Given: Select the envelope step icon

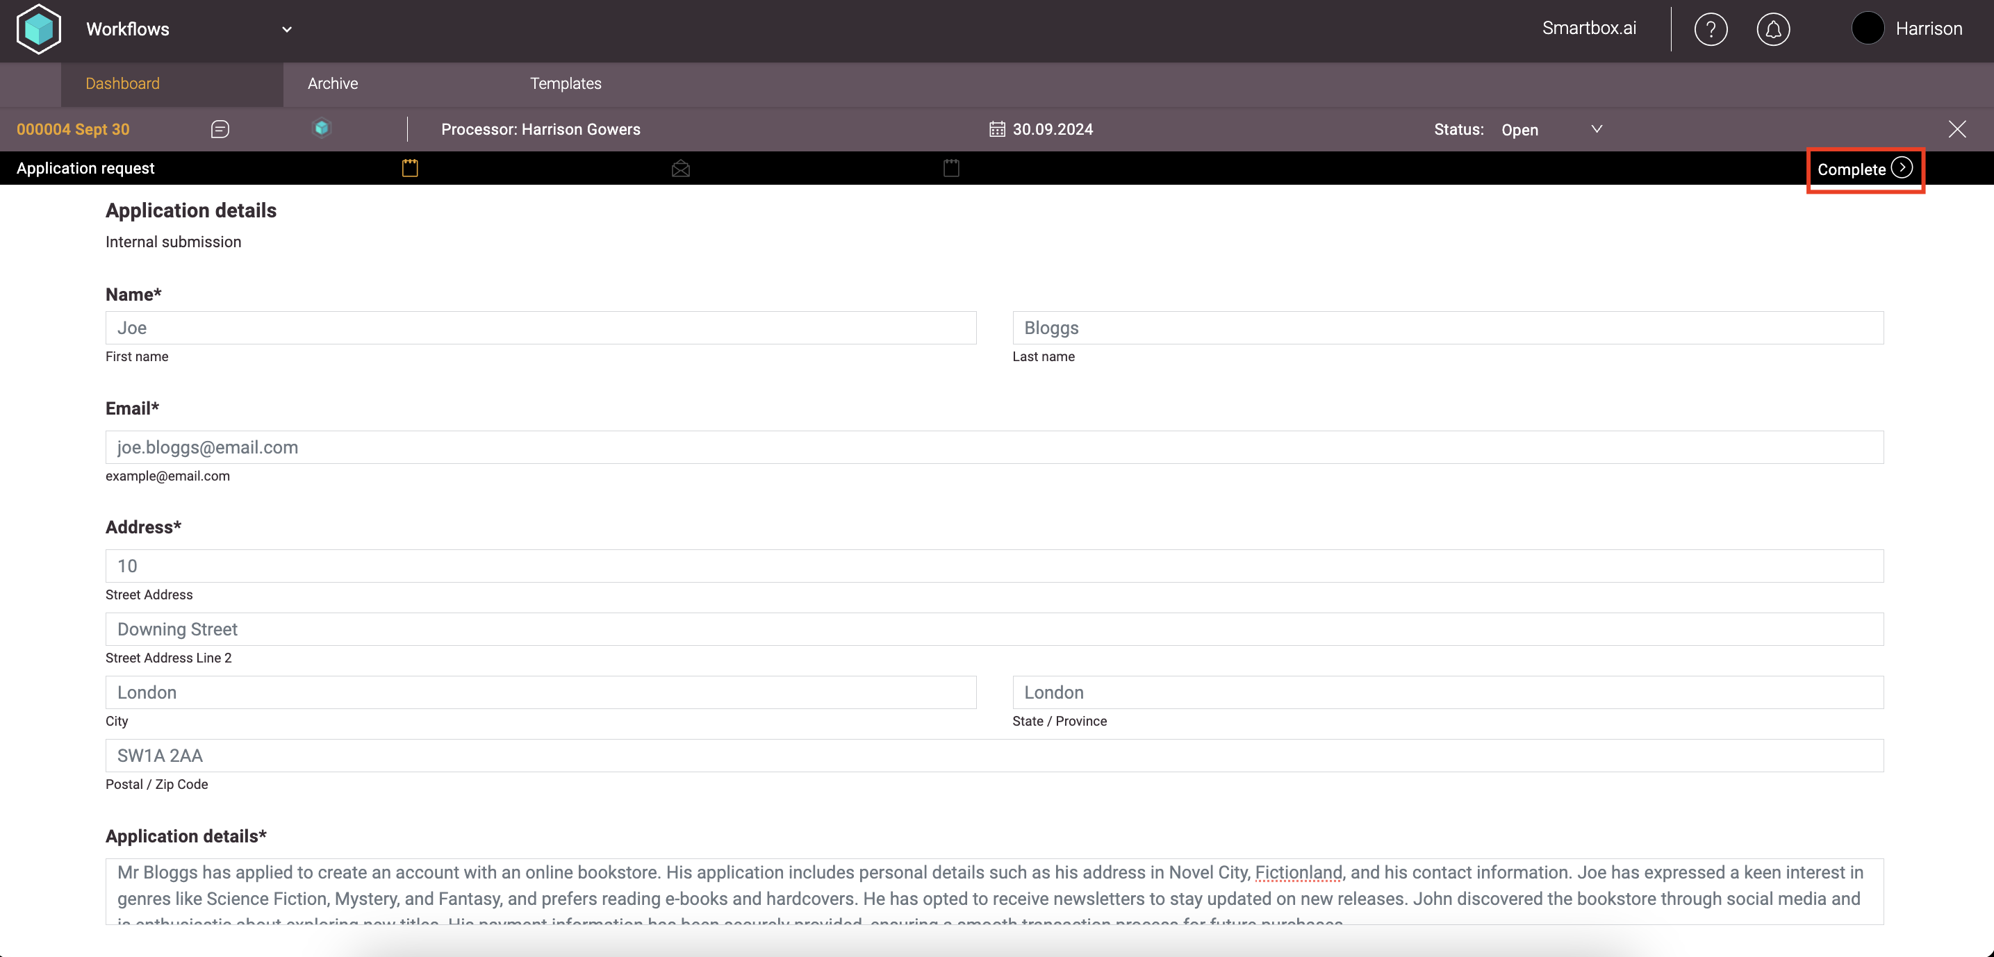Looking at the screenshot, I should [680, 169].
